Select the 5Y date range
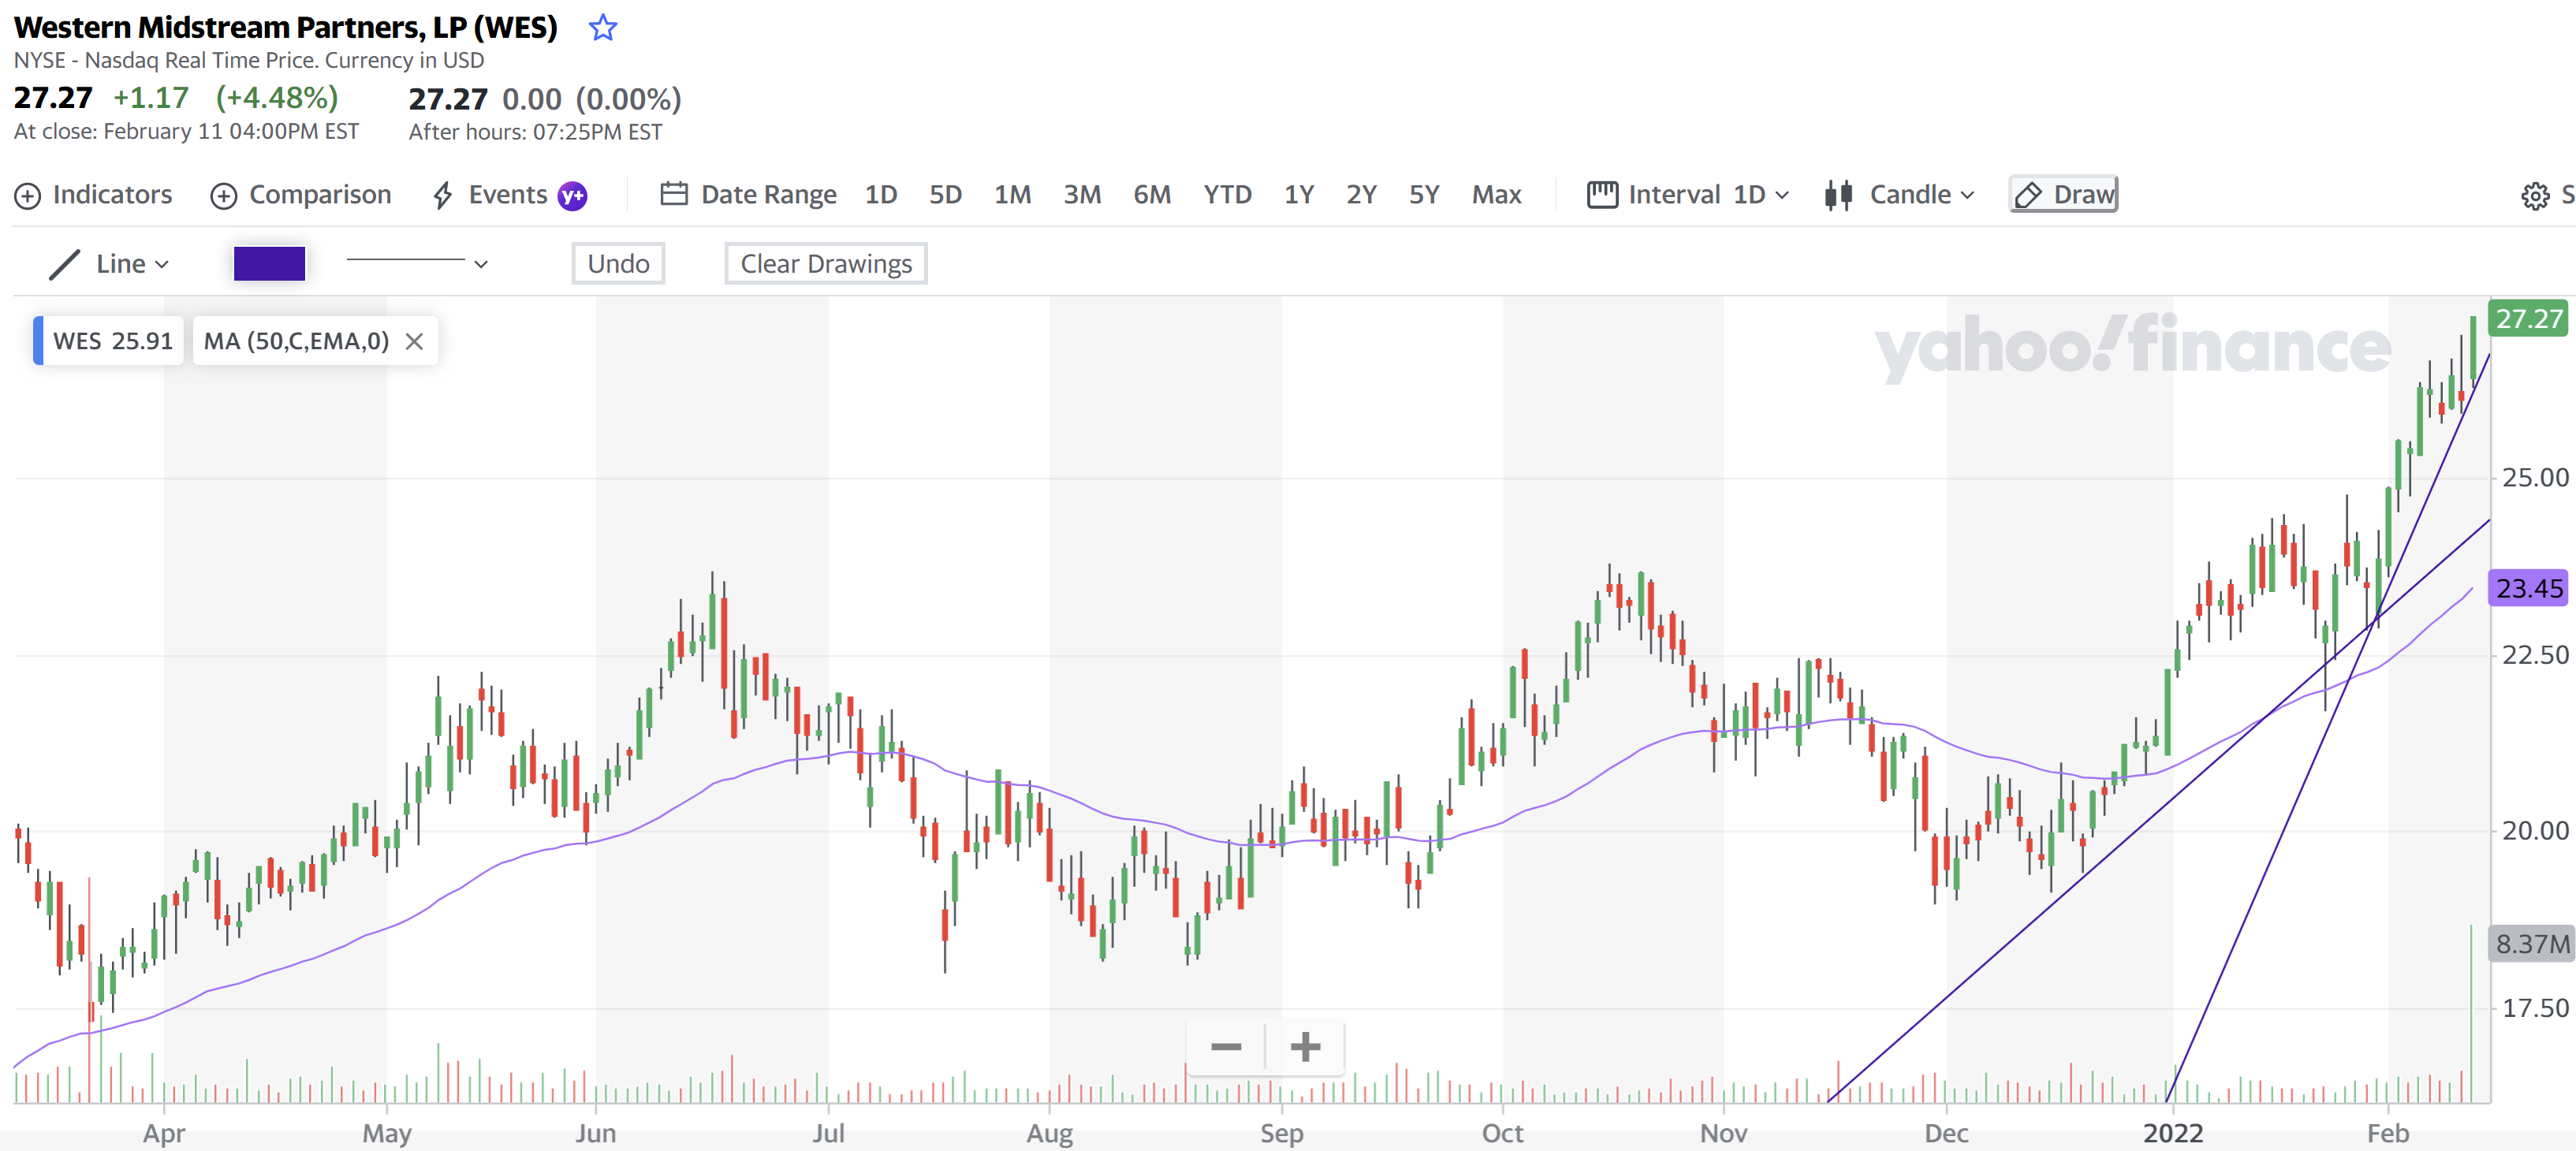This screenshot has height=1151, width=2576. pyautogui.click(x=1424, y=195)
